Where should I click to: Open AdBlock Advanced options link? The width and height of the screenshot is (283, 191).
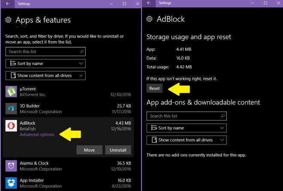[x=37, y=135]
